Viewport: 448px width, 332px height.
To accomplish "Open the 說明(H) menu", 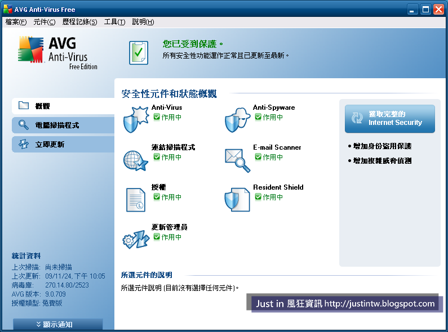I will (143, 22).
